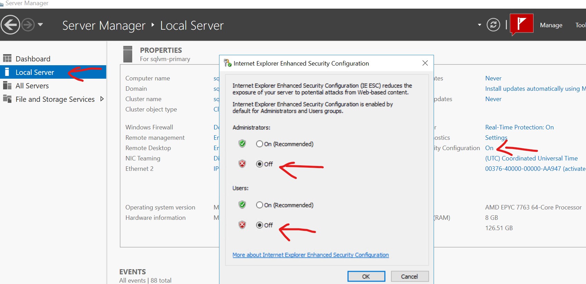This screenshot has height=284, width=586.
Task: Click All events 88 total text
Action: tap(145, 280)
